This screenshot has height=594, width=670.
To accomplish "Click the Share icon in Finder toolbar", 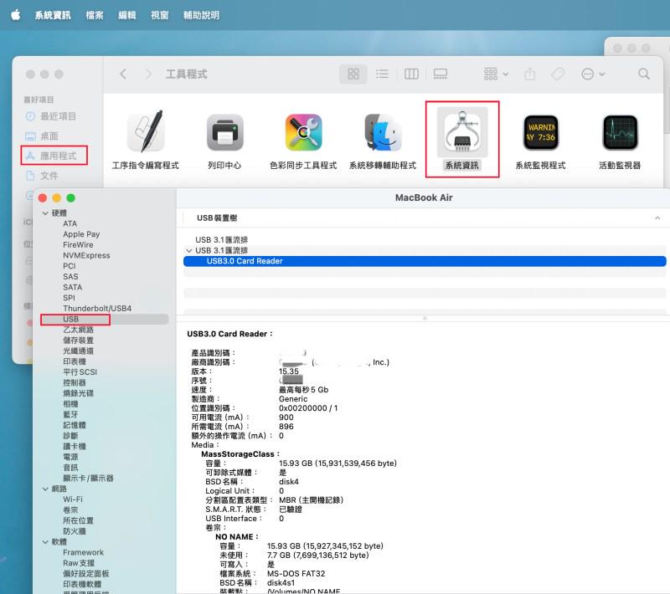I will click(x=529, y=74).
